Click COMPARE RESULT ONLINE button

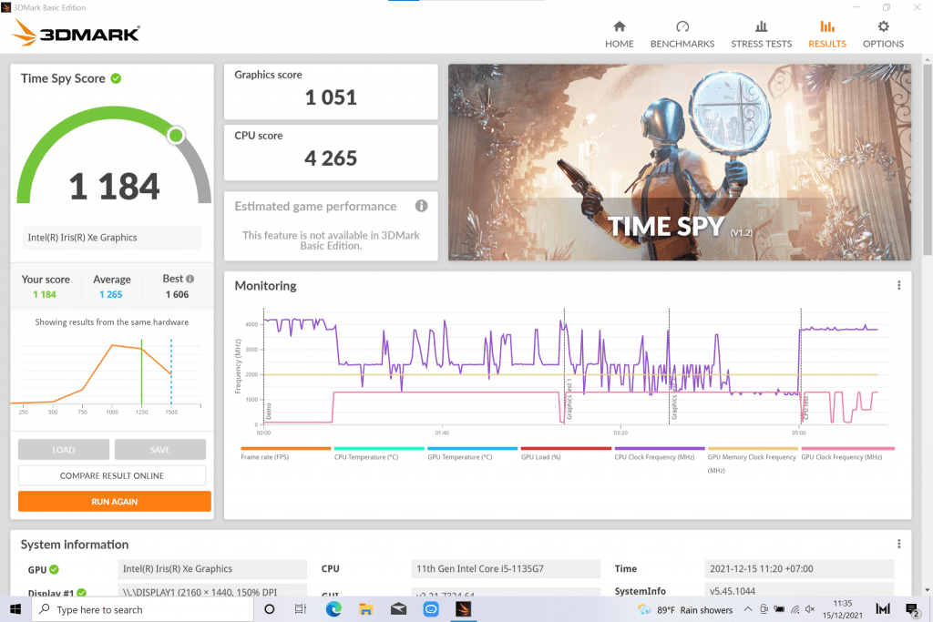tap(112, 475)
